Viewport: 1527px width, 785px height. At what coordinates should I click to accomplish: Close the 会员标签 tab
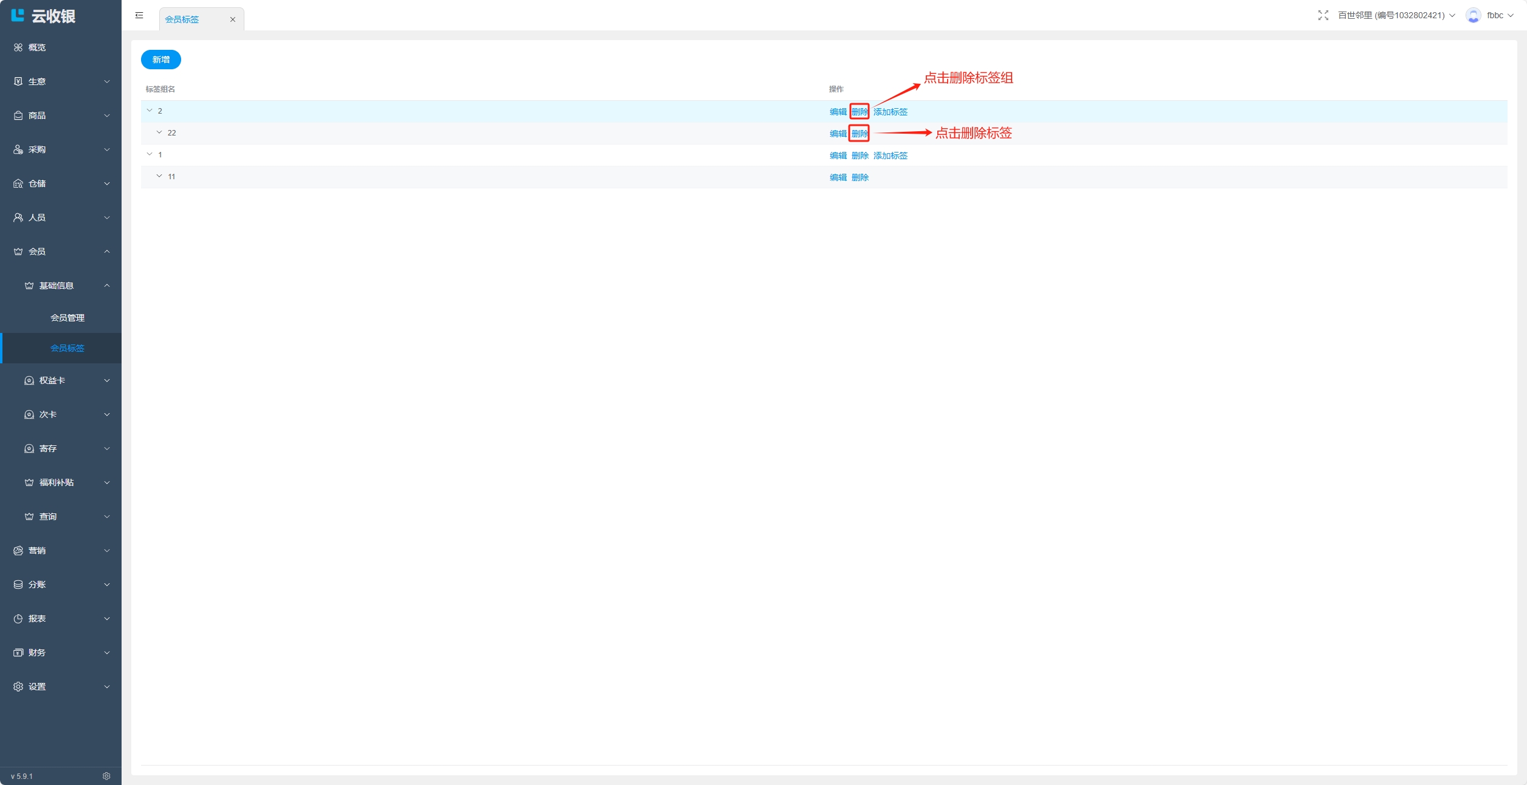(x=232, y=19)
